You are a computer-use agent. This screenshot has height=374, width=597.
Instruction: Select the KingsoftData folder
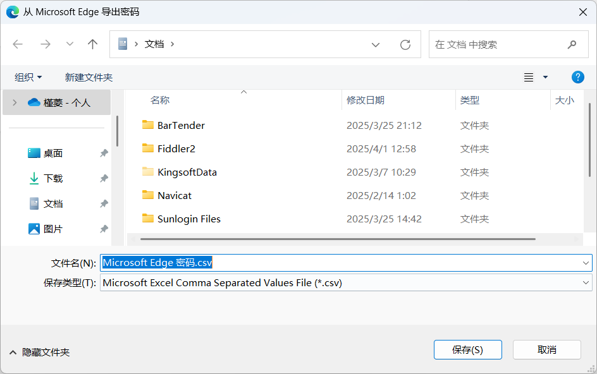tap(187, 172)
